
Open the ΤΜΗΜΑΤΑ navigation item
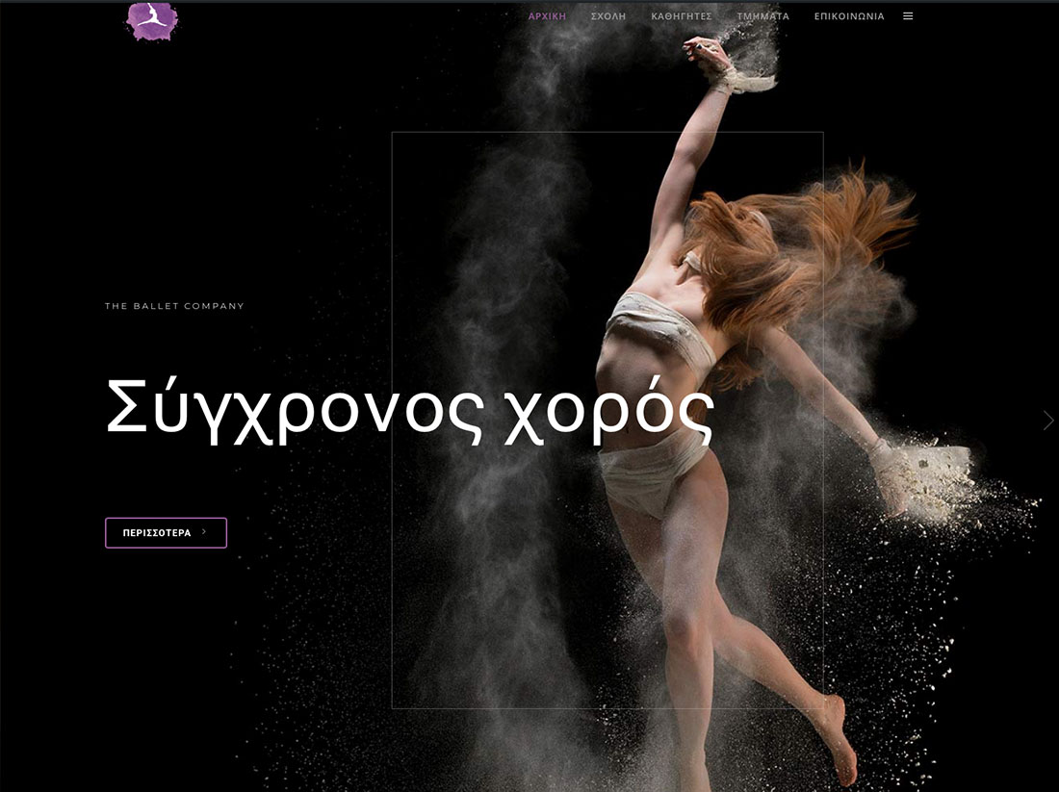click(x=762, y=16)
